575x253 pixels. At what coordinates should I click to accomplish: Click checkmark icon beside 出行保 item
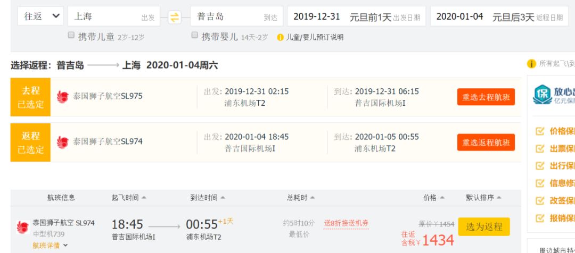tap(540, 165)
